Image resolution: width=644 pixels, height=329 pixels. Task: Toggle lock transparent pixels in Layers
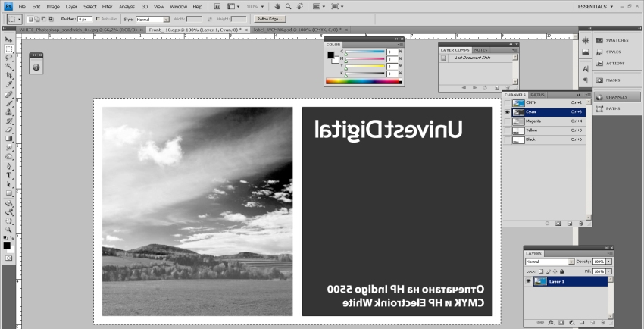(x=541, y=271)
